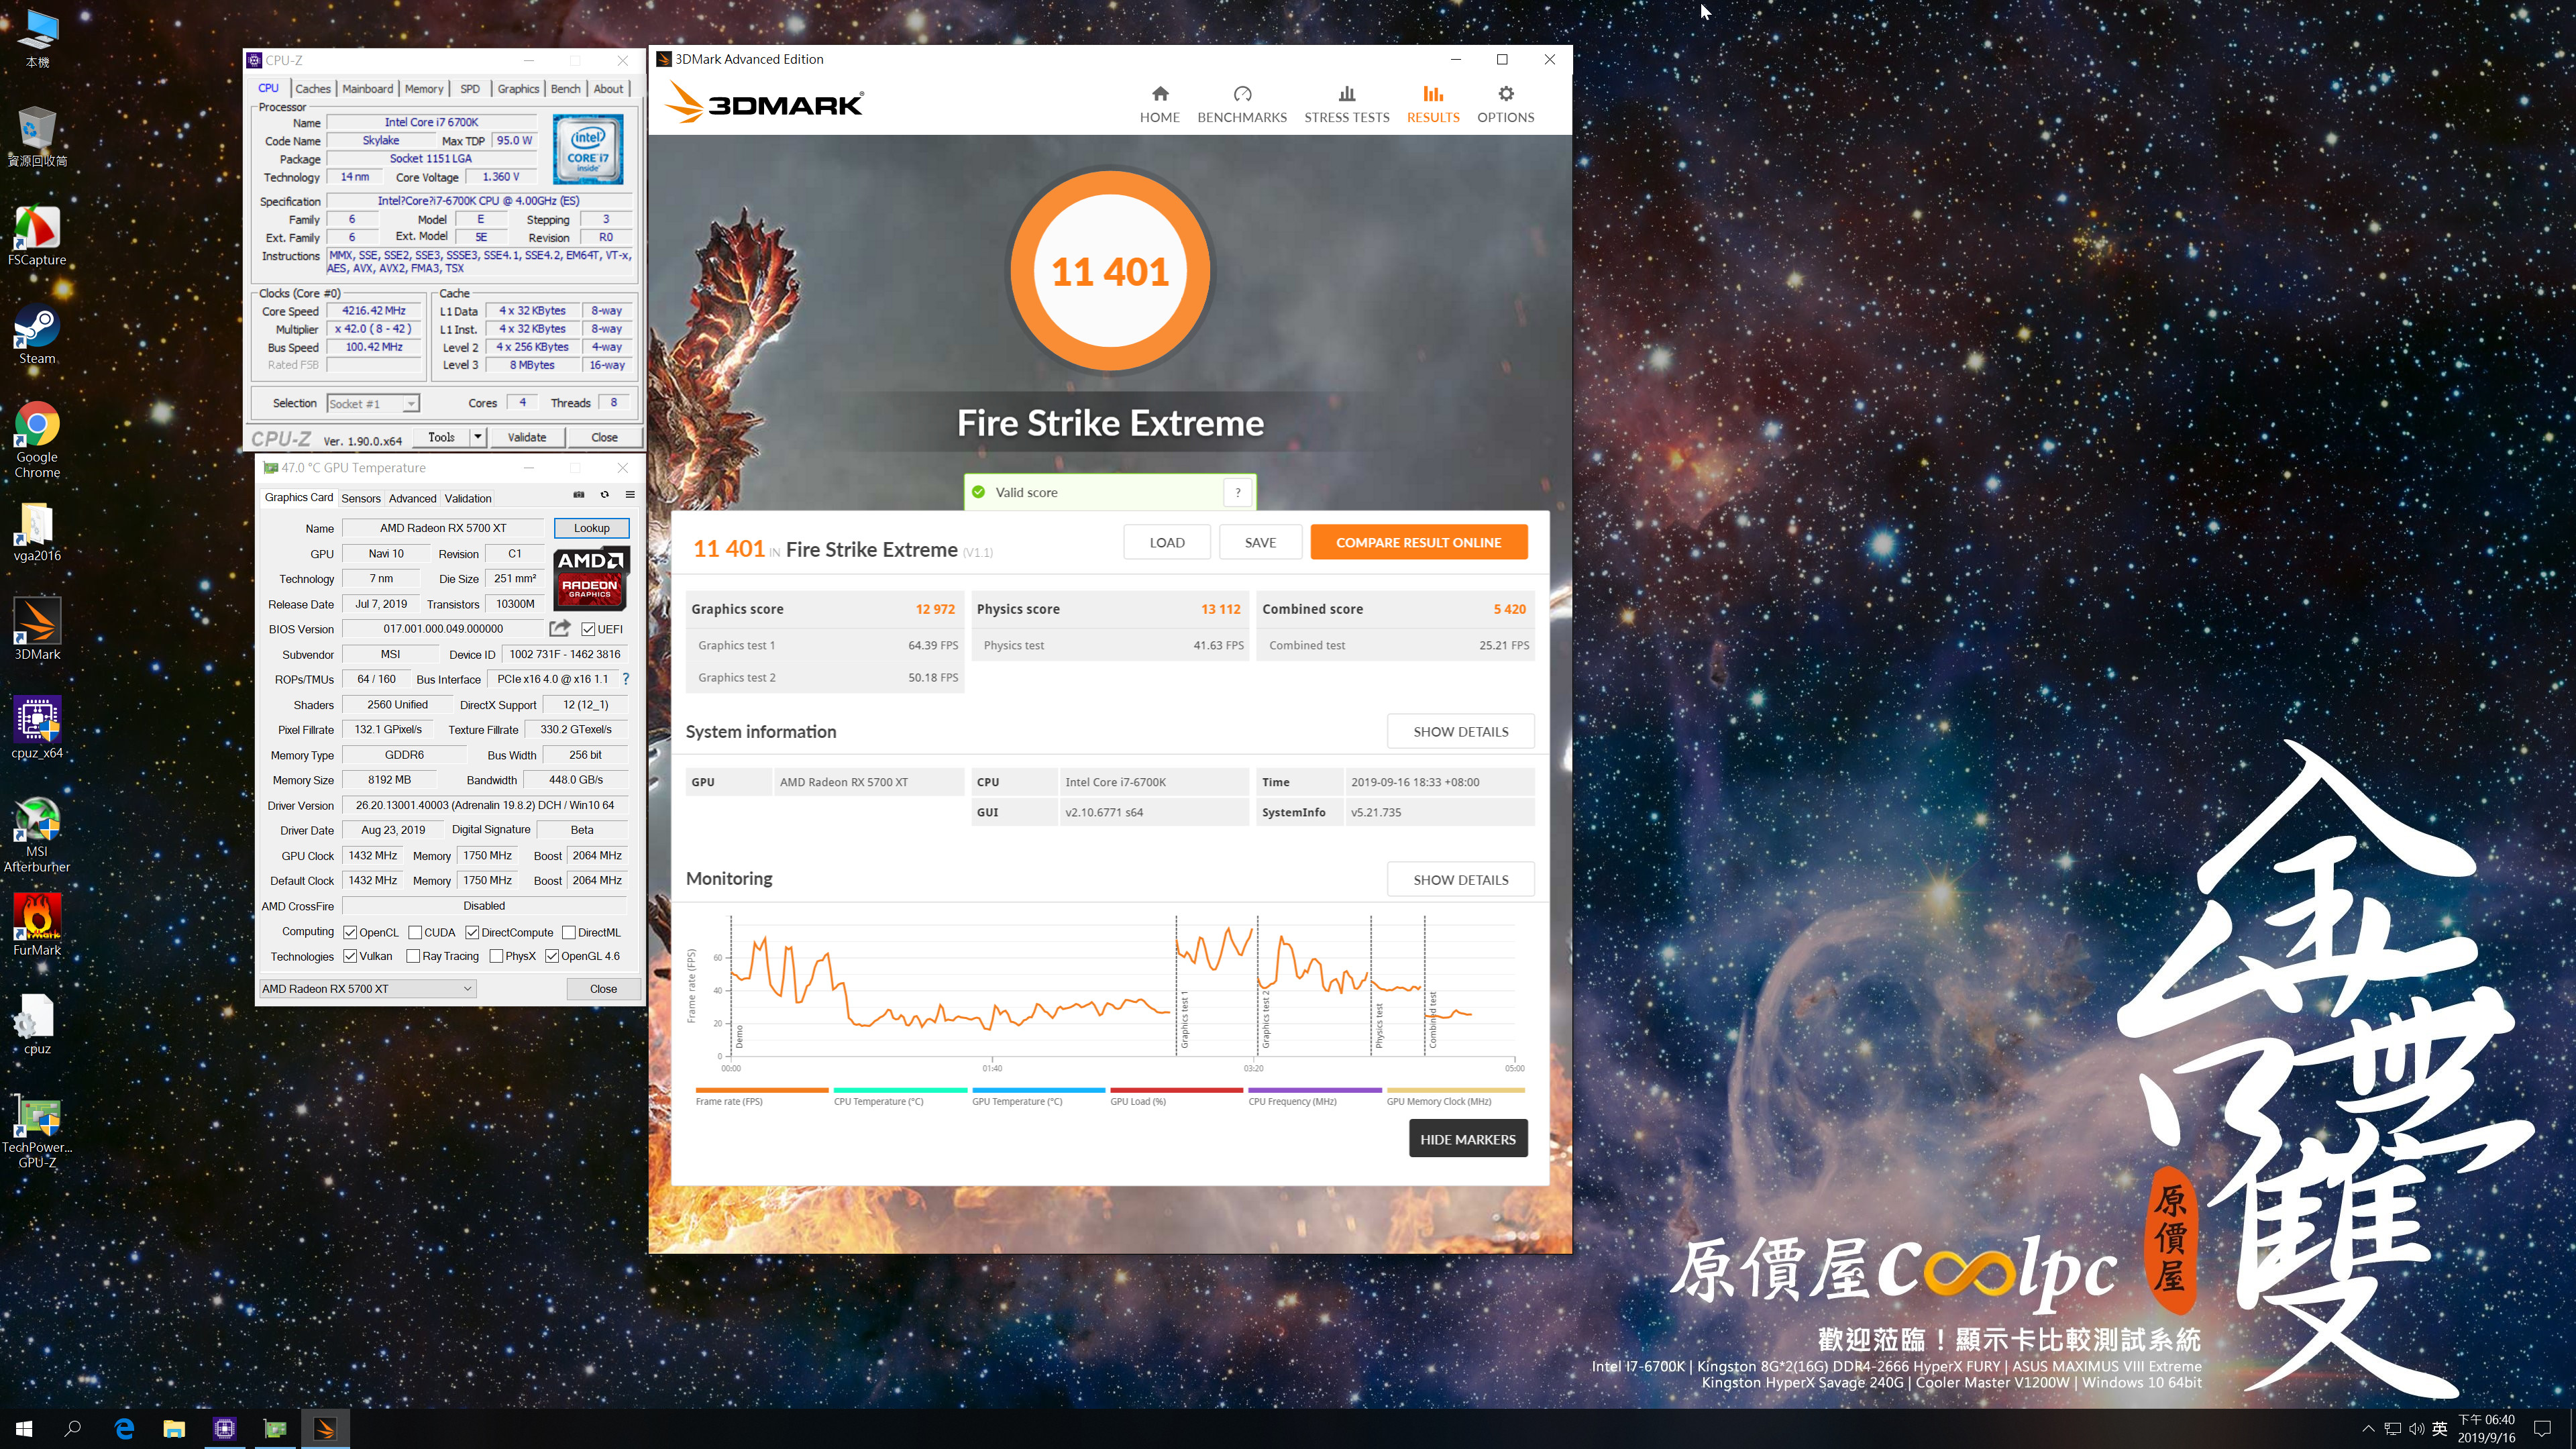This screenshot has height=1449, width=2576.
Task: Click the Bus Interface question mark in GPU-Z
Action: point(626,679)
